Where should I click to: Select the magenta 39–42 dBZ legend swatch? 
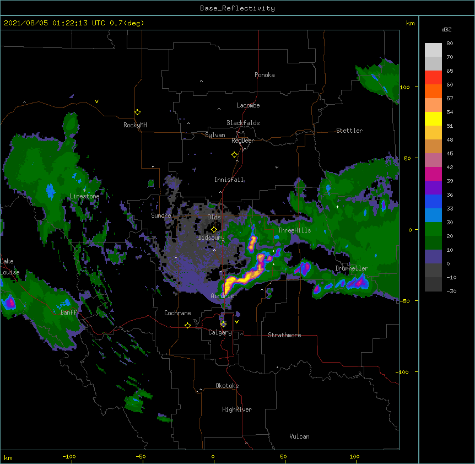click(x=433, y=174)
